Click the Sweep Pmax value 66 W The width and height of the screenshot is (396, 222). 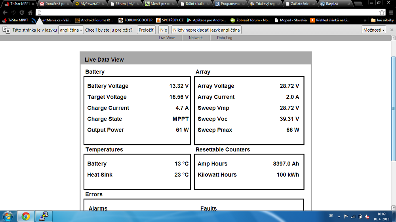click(x=293, y=130)
